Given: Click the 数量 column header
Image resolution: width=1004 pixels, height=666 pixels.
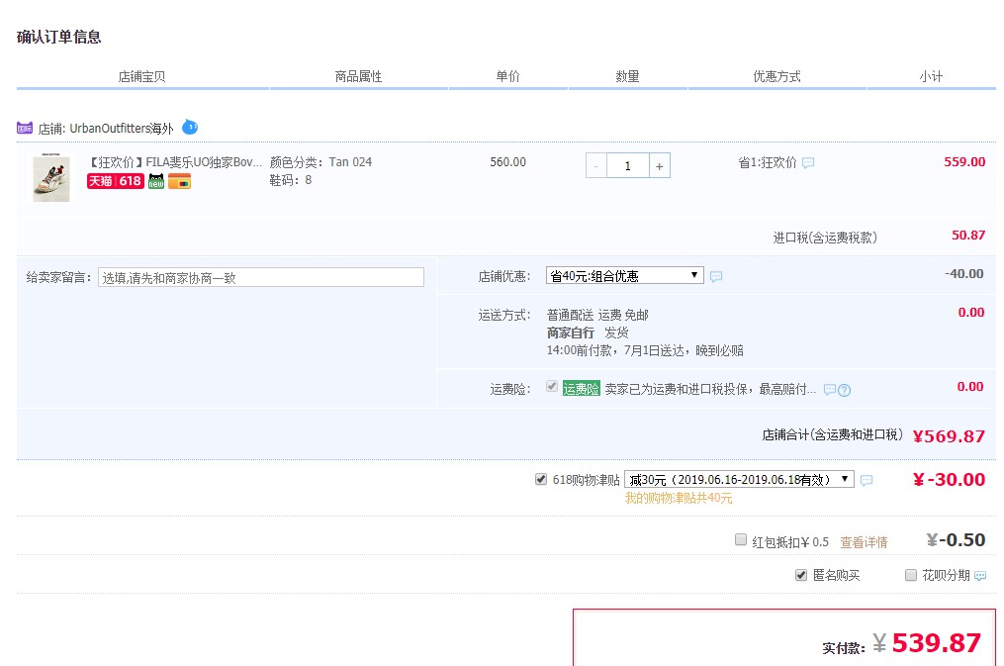Looking at the screenshot, I should pos(627,76).
